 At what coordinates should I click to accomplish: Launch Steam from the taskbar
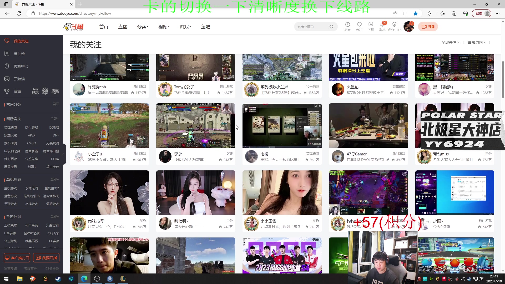[58, 278]
